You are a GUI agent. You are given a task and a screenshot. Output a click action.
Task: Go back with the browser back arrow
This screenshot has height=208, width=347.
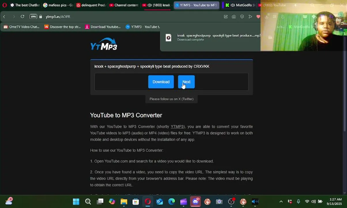pos(4,17)
